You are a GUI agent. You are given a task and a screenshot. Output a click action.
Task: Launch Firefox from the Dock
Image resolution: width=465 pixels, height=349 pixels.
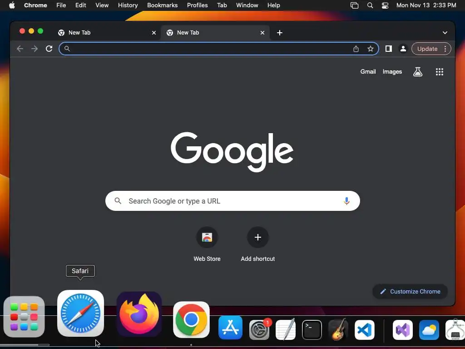coord(139,314)
